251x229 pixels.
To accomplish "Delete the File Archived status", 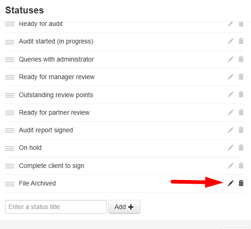I will 241,183.
